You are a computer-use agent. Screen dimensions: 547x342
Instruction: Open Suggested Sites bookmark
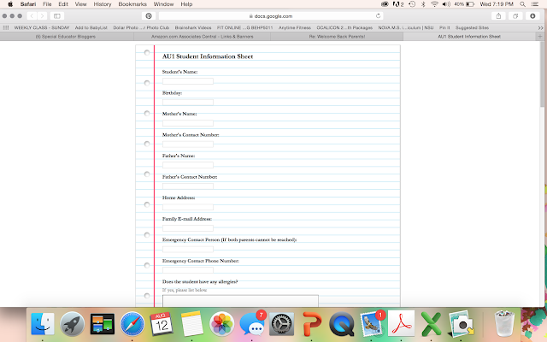pyautogui.click(x=472, y=27)
